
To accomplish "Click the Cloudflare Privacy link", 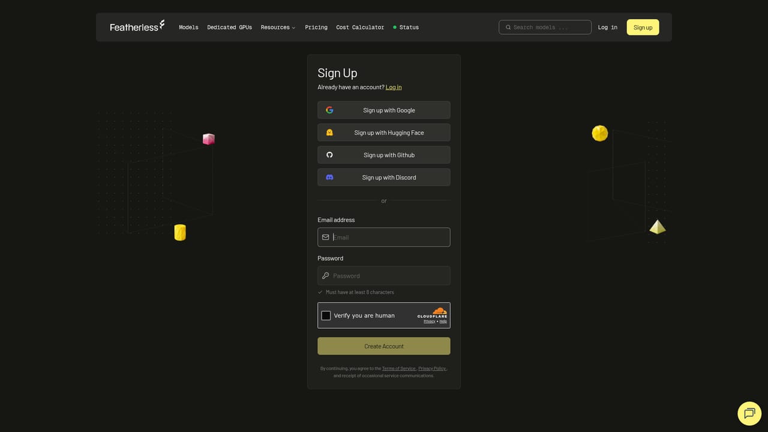I will (x=430, y=322).
